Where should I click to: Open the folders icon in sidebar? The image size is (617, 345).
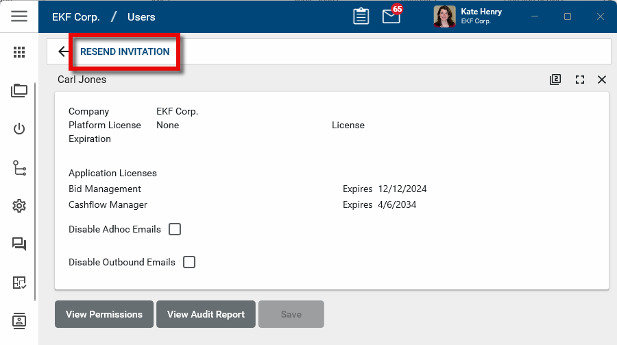pos(19,91)
